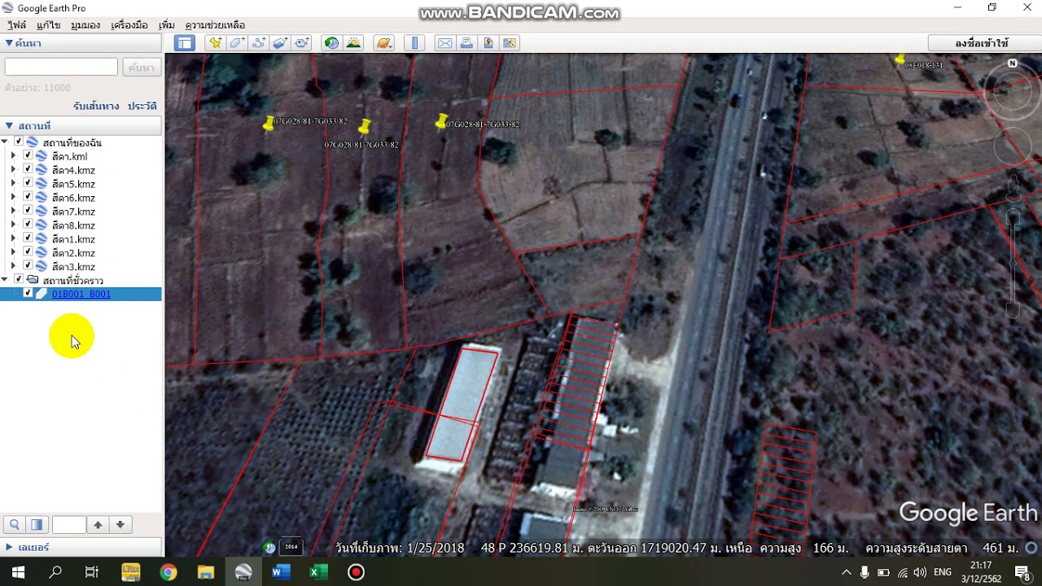Image resolution: width=1042 pixels, height=586 pixels.
Task: Click the small field beside search icon
Action: pos(69,525)
